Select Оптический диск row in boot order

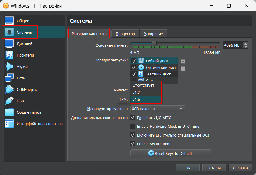[154, 67]
